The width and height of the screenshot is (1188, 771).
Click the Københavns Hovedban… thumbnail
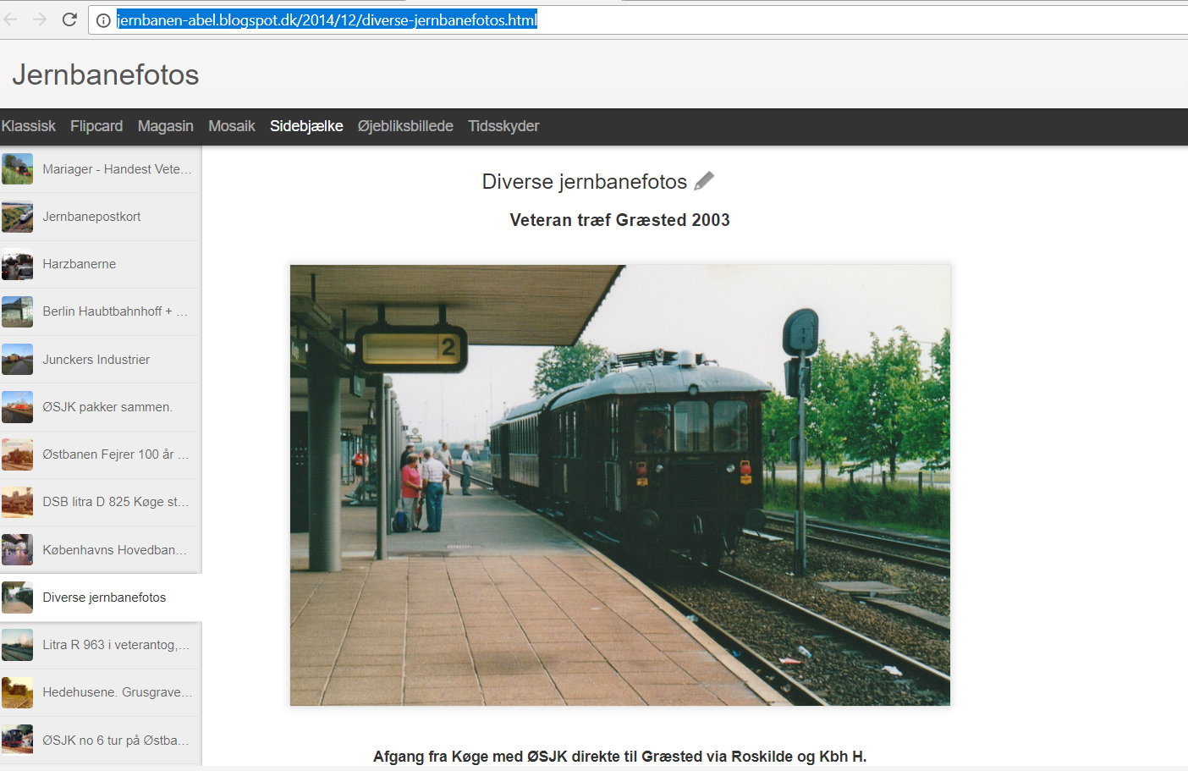pyautogui.click(x=17, y=550)
